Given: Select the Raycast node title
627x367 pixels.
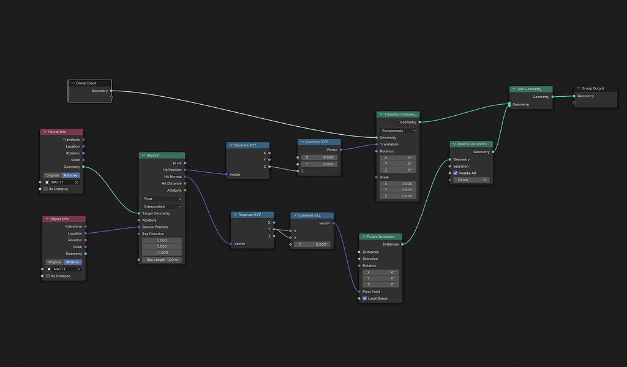Looking at the screenshot, I should point(153,155).
